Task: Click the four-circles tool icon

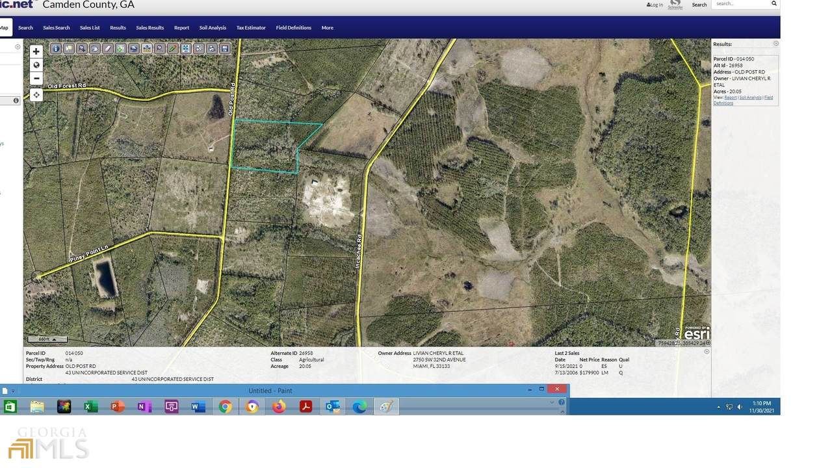Action: pyautogui.click(x=199, y=48)
